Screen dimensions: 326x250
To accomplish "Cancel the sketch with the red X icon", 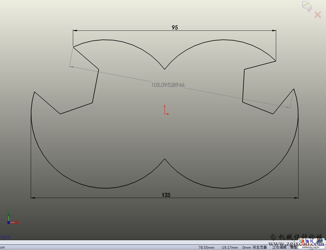I will tap(317, 15).
